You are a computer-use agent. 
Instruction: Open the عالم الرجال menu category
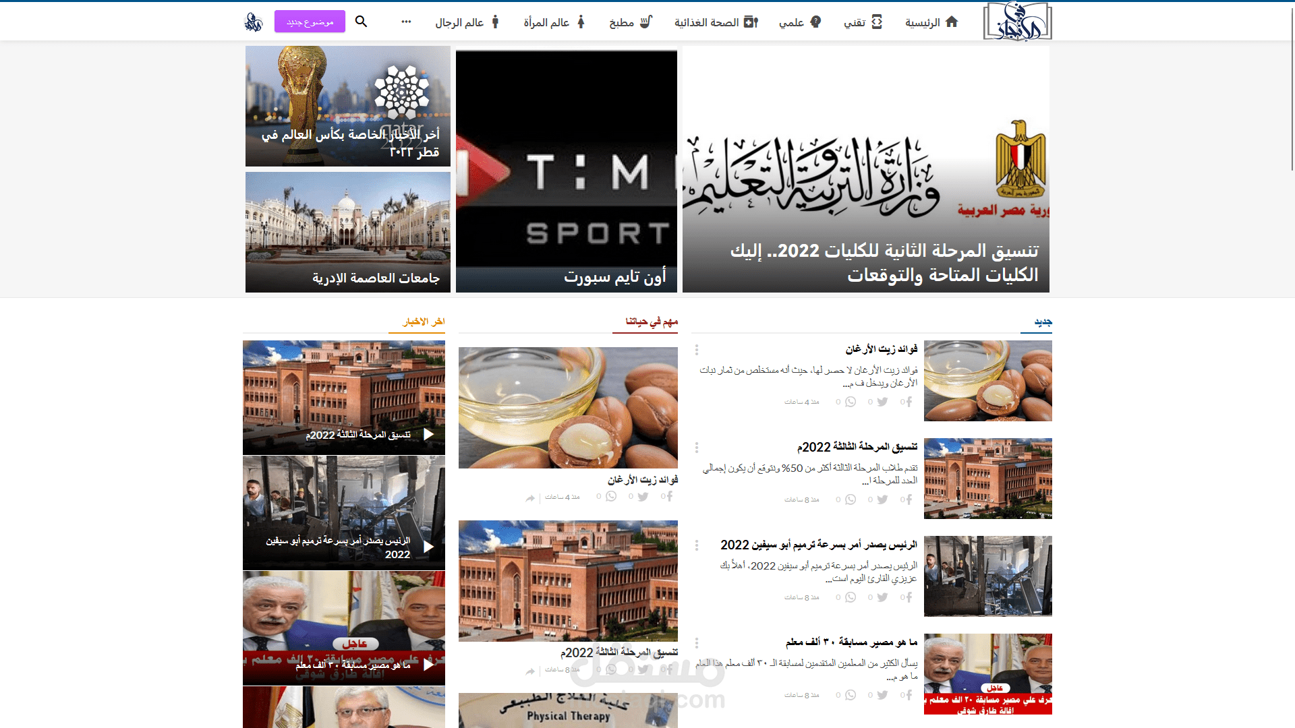(467, 22)
